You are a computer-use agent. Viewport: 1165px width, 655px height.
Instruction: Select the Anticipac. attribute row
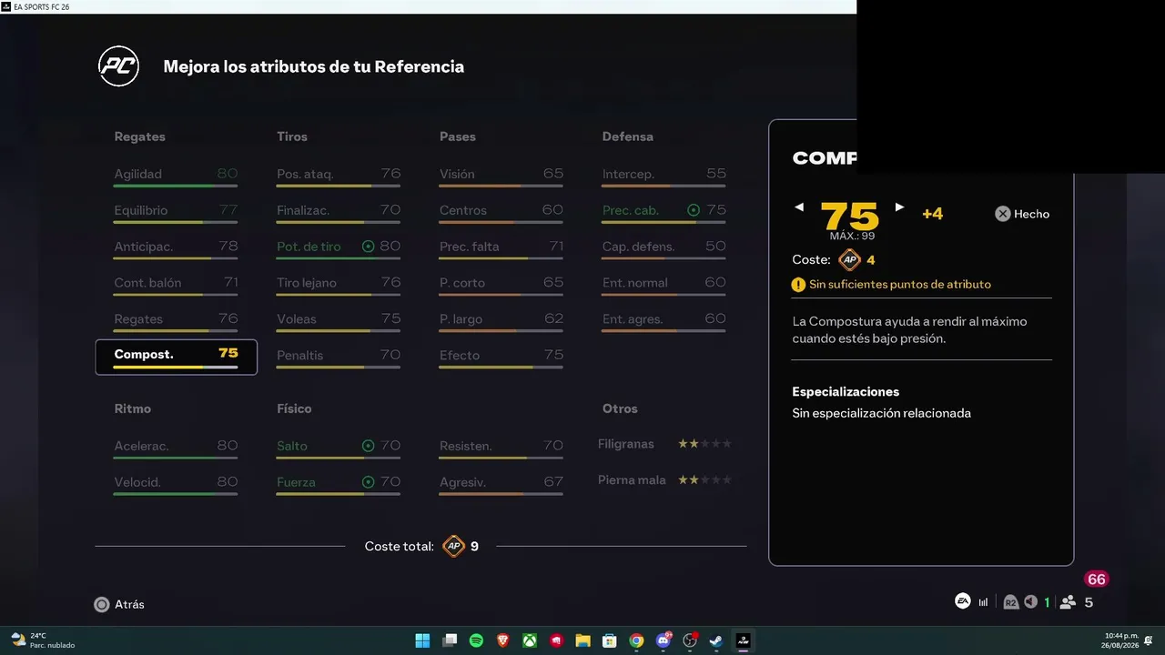click(176, 248)
